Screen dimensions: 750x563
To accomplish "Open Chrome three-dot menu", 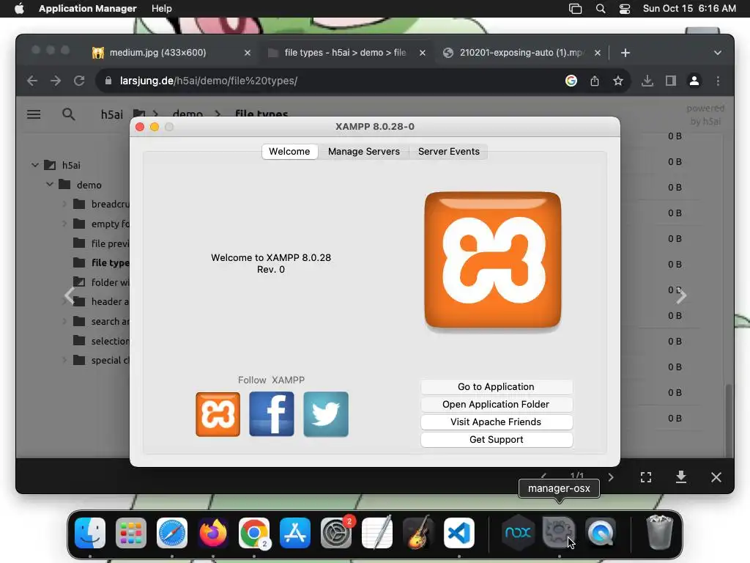I will coord(718,81).
